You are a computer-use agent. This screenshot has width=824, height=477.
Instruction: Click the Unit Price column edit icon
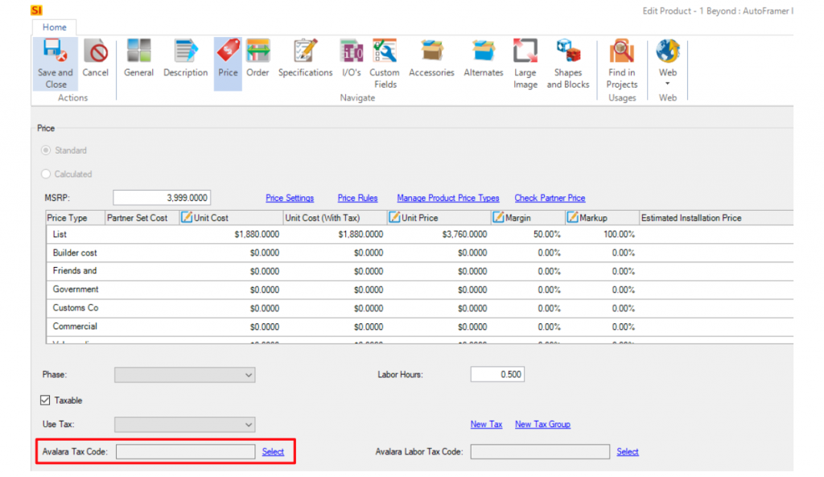pyautogui.click(x=394, y=217)
